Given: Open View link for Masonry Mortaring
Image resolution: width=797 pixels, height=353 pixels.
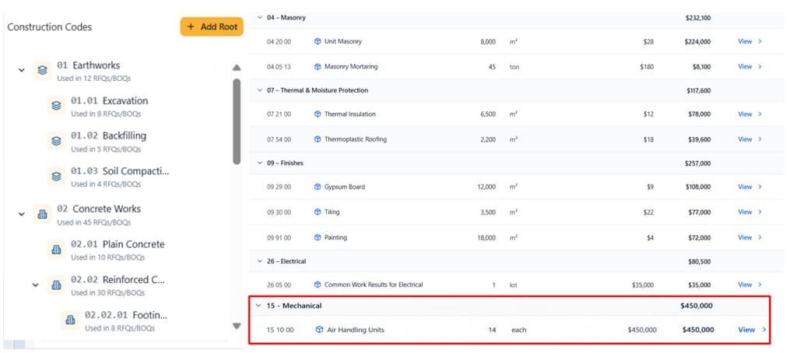Looking at the screenshot, I should click(750, 67).
